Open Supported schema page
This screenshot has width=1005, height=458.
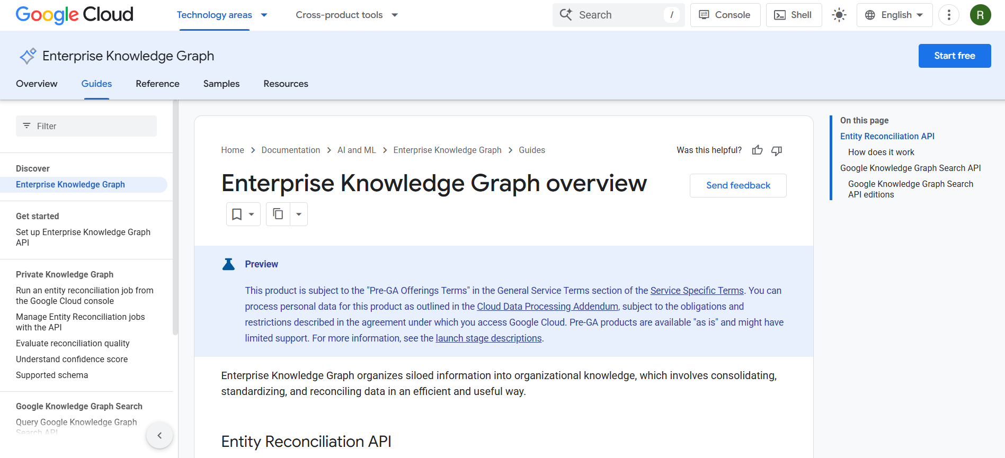52,375
